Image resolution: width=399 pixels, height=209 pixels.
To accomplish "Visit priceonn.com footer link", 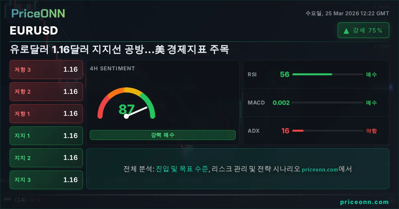I will [364, 202].
